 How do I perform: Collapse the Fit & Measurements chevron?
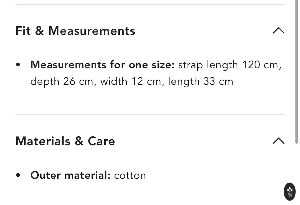pos(278,31)
